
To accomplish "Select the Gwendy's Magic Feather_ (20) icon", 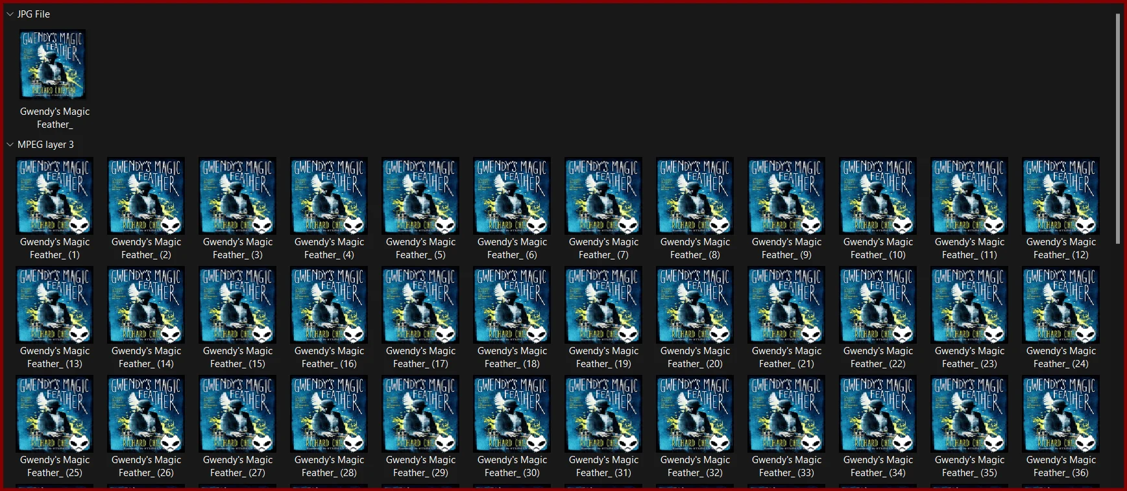I will click(695, 305).
